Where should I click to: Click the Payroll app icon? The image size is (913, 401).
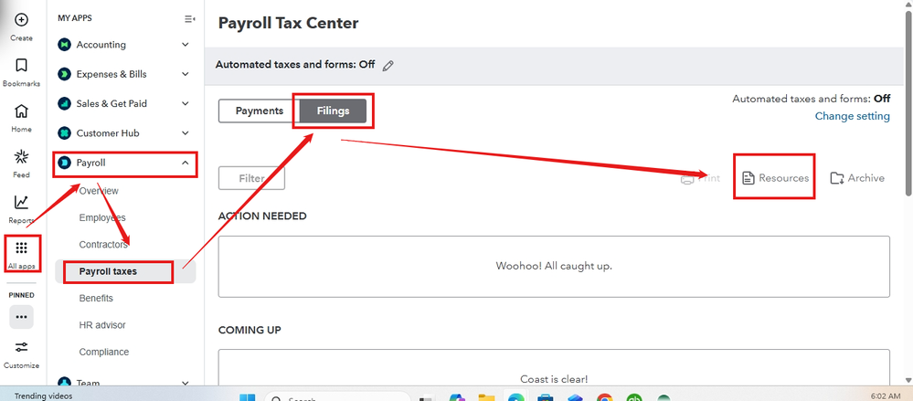[64, 163]
